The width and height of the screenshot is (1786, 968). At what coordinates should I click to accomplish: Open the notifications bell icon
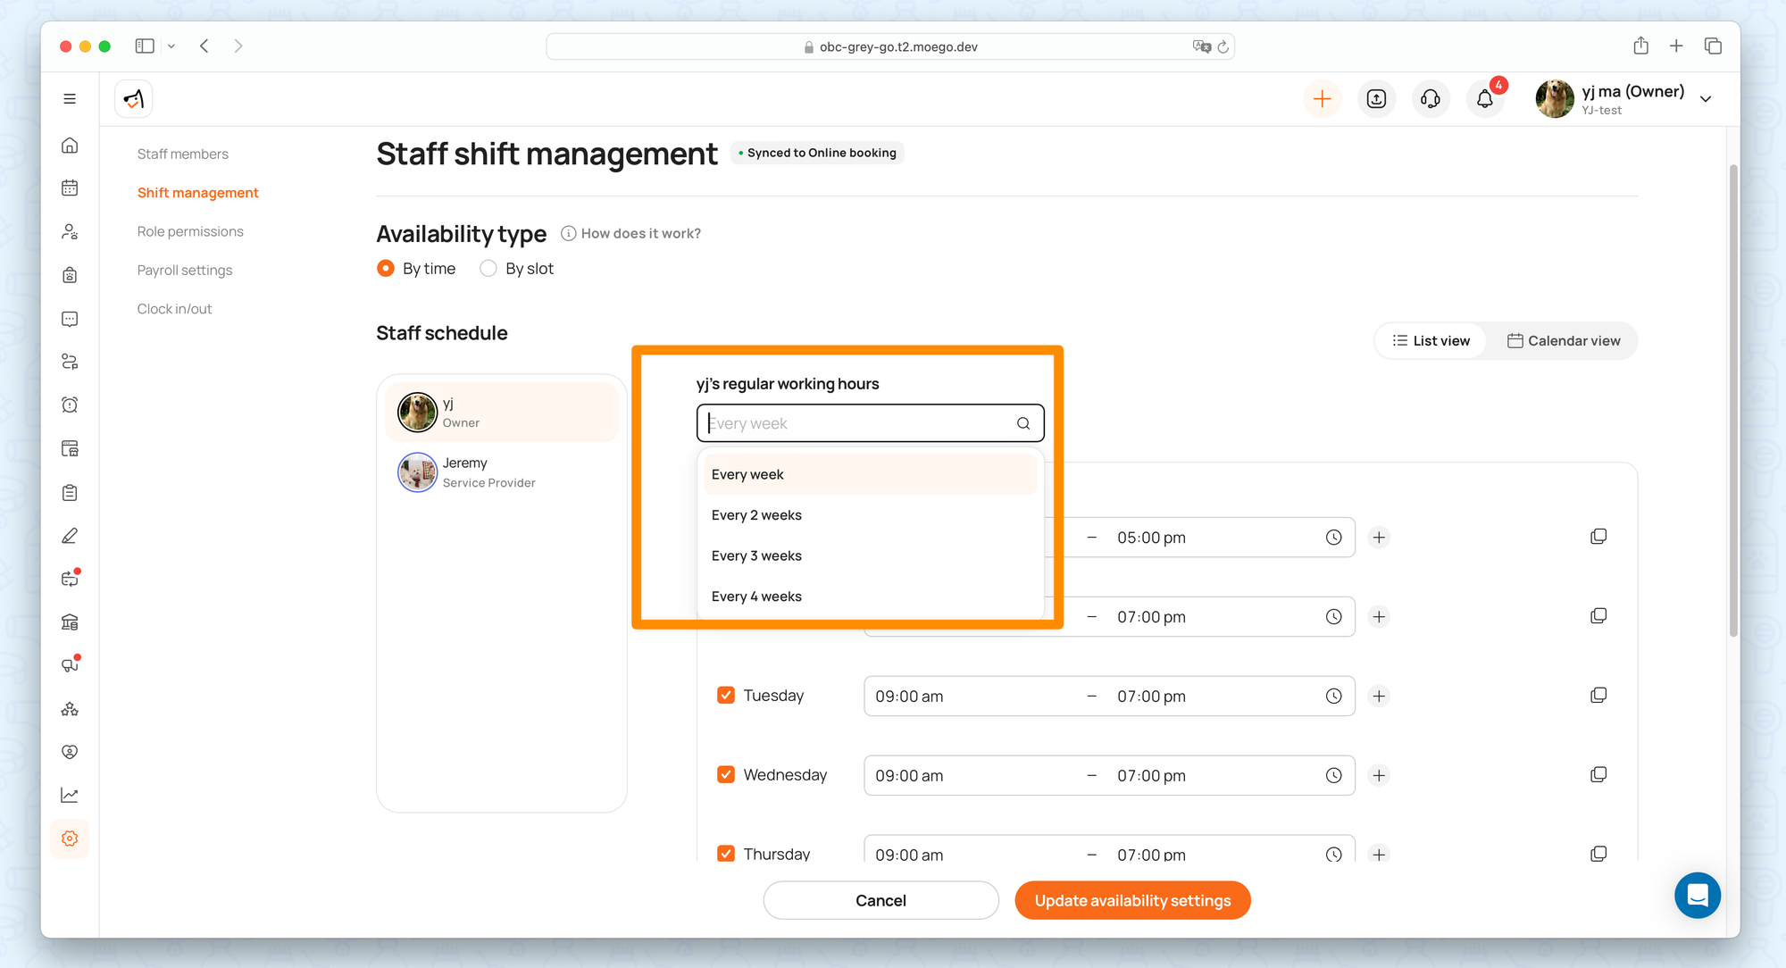pyautogui.click(x=1484, y=99)
